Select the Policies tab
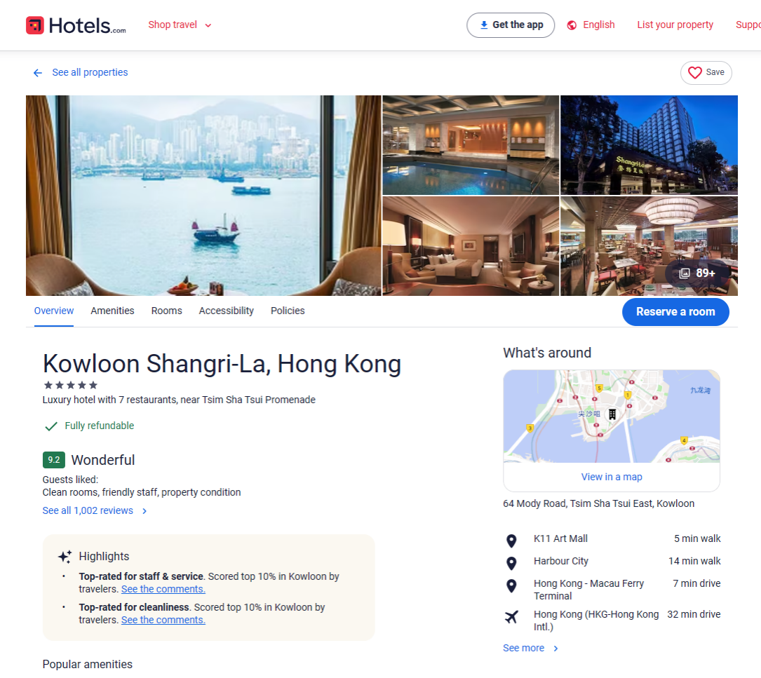 point(288,311)
